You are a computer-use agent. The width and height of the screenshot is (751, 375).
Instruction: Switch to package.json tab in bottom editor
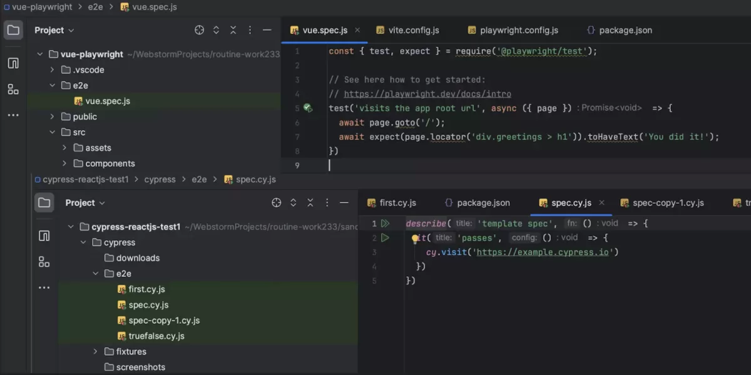tap(477, 202)
